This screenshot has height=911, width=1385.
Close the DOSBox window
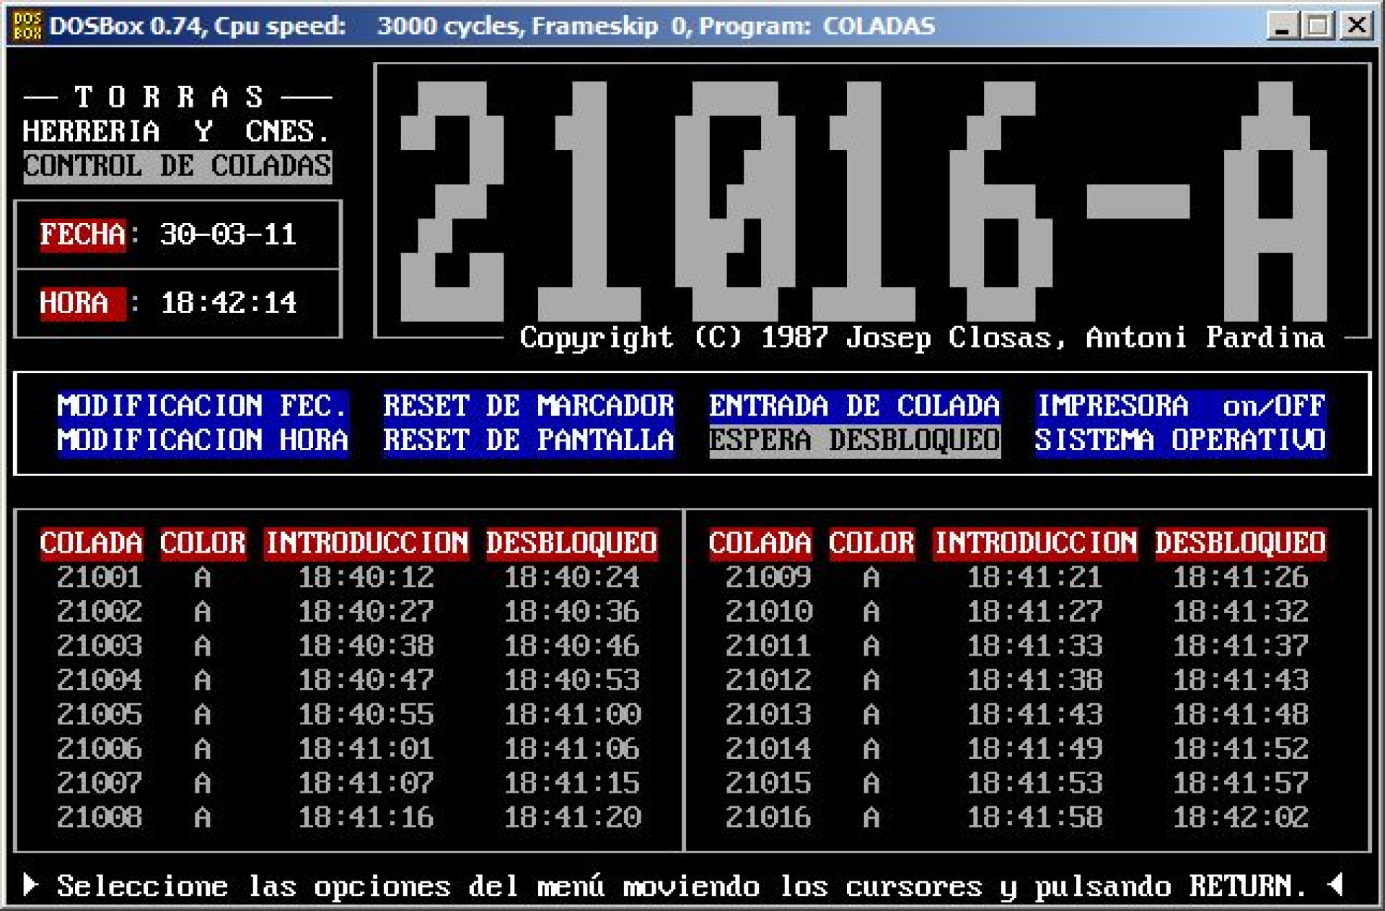pos(1356,26)
